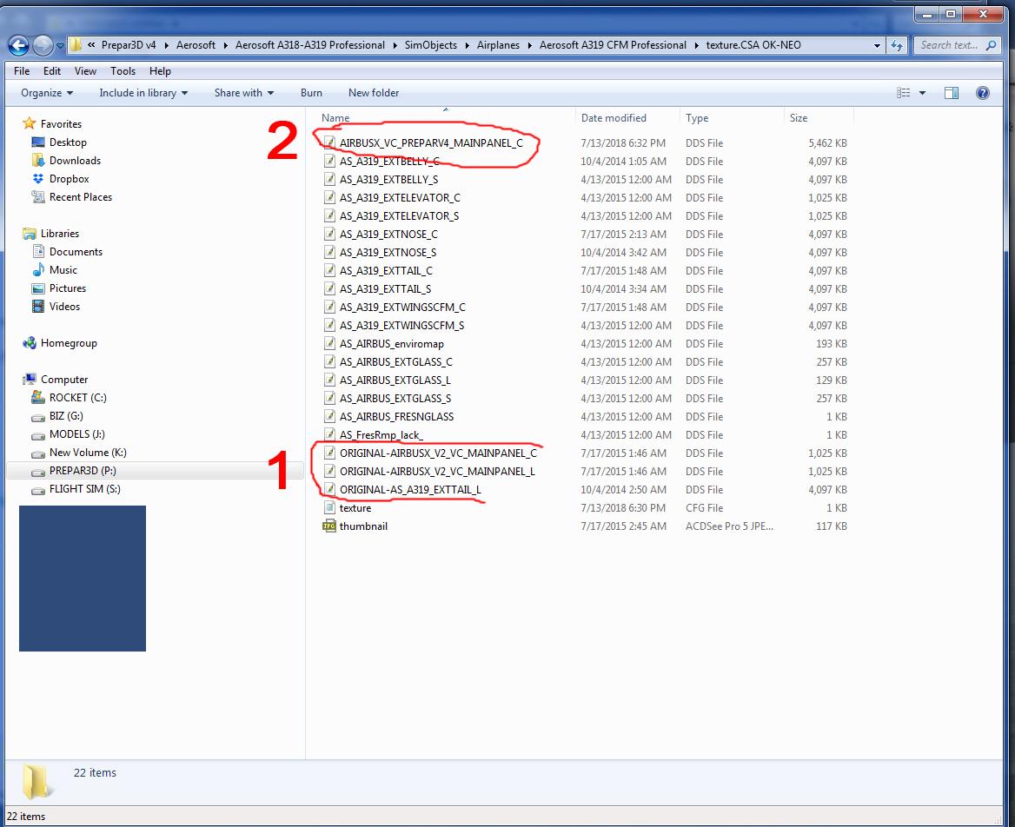
Task: Select New Volume (K:) drive
Action: click(88, 453)
